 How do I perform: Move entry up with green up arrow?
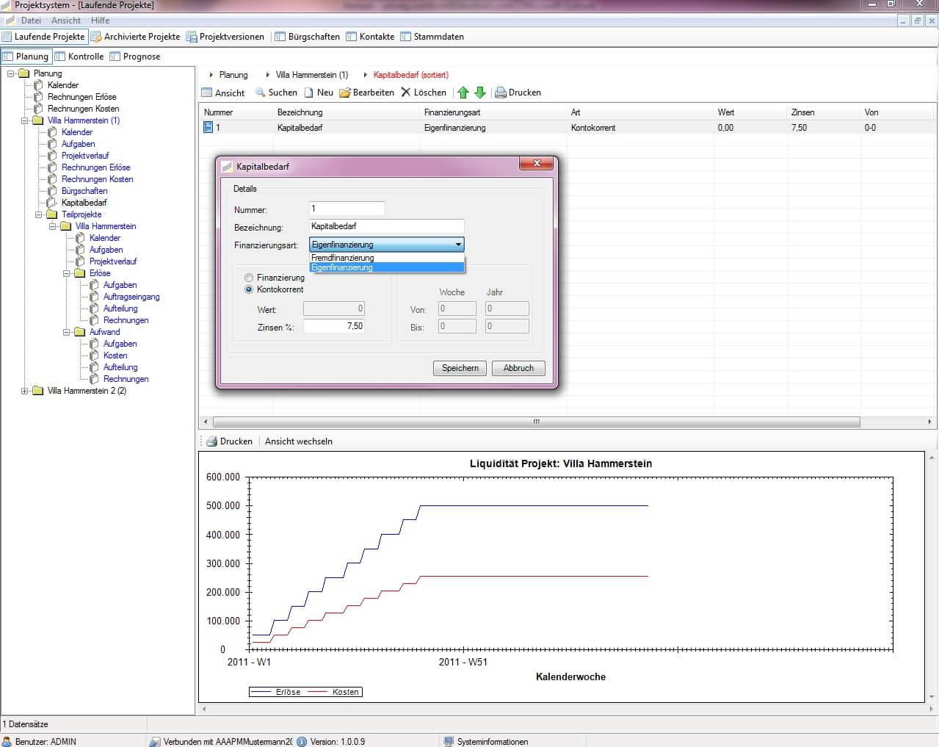pyautogui.click(x=463, y=93)
